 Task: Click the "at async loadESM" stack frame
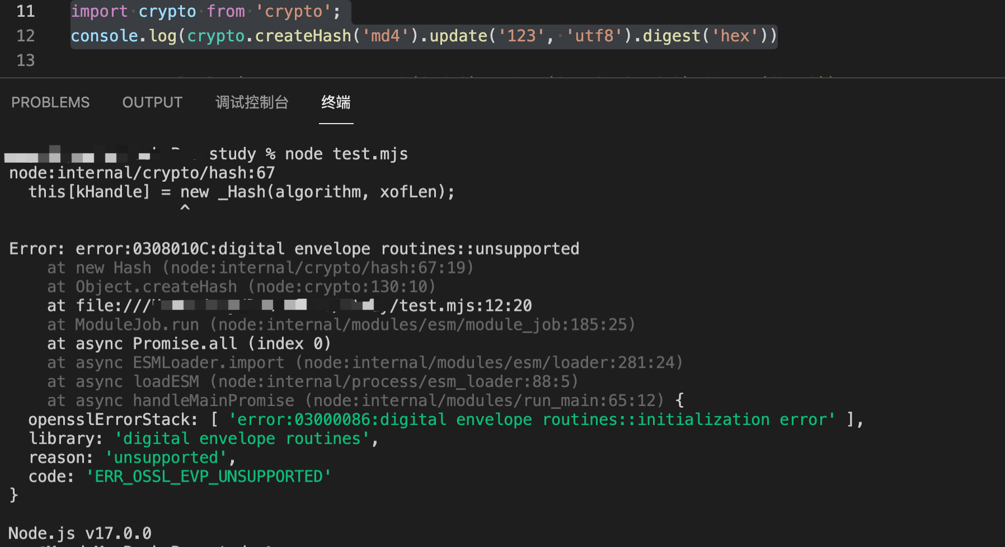click(x=313, y=382)
